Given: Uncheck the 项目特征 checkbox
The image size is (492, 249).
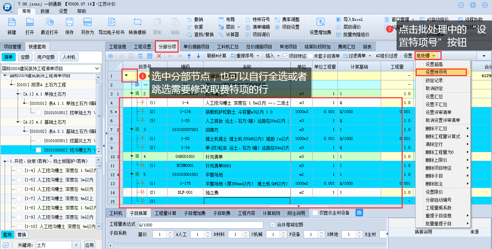Looking at the screenshot, I should [x=286, y=56].
